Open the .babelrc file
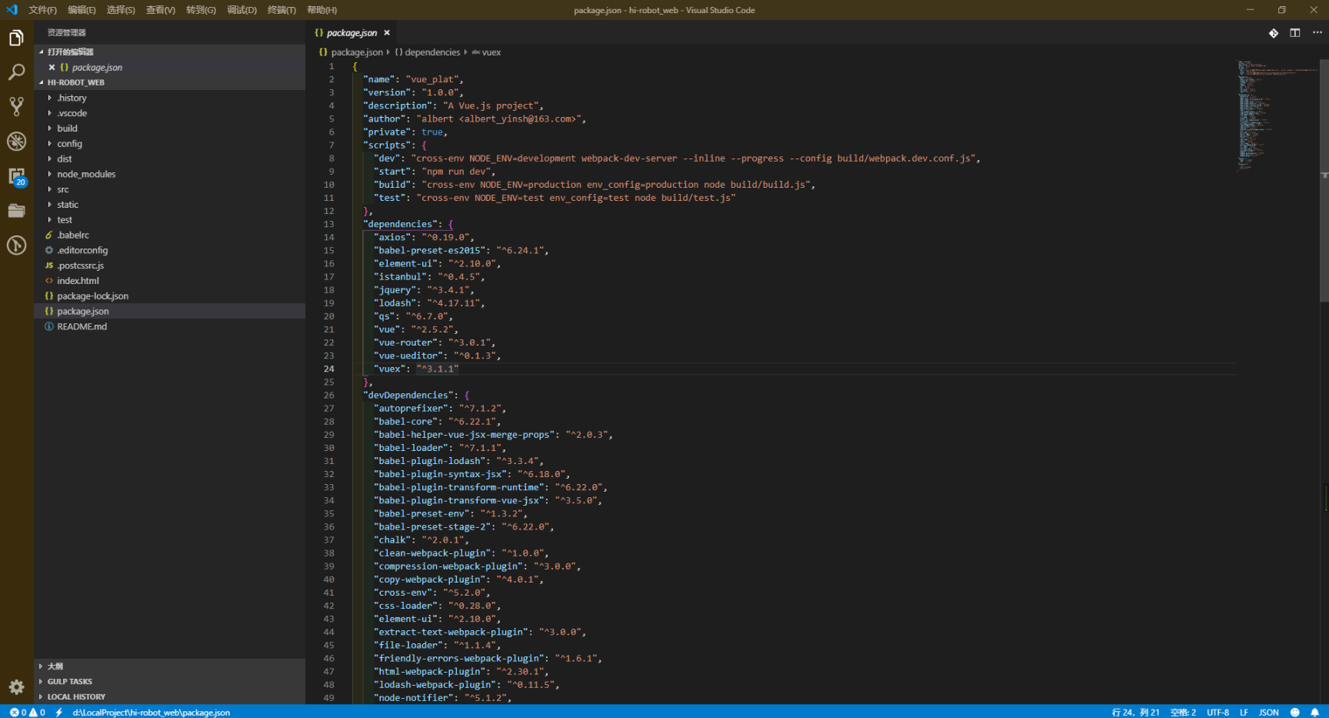The image size is (1329, 718). 169,235
